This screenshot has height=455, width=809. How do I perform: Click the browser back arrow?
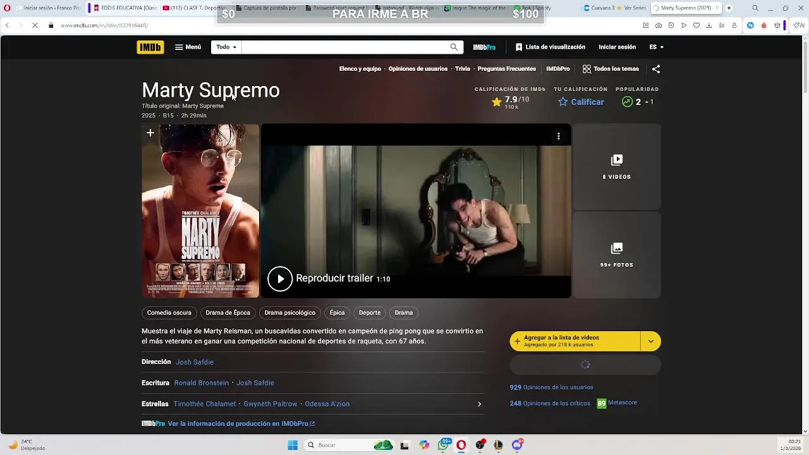(x=7, y=25)
